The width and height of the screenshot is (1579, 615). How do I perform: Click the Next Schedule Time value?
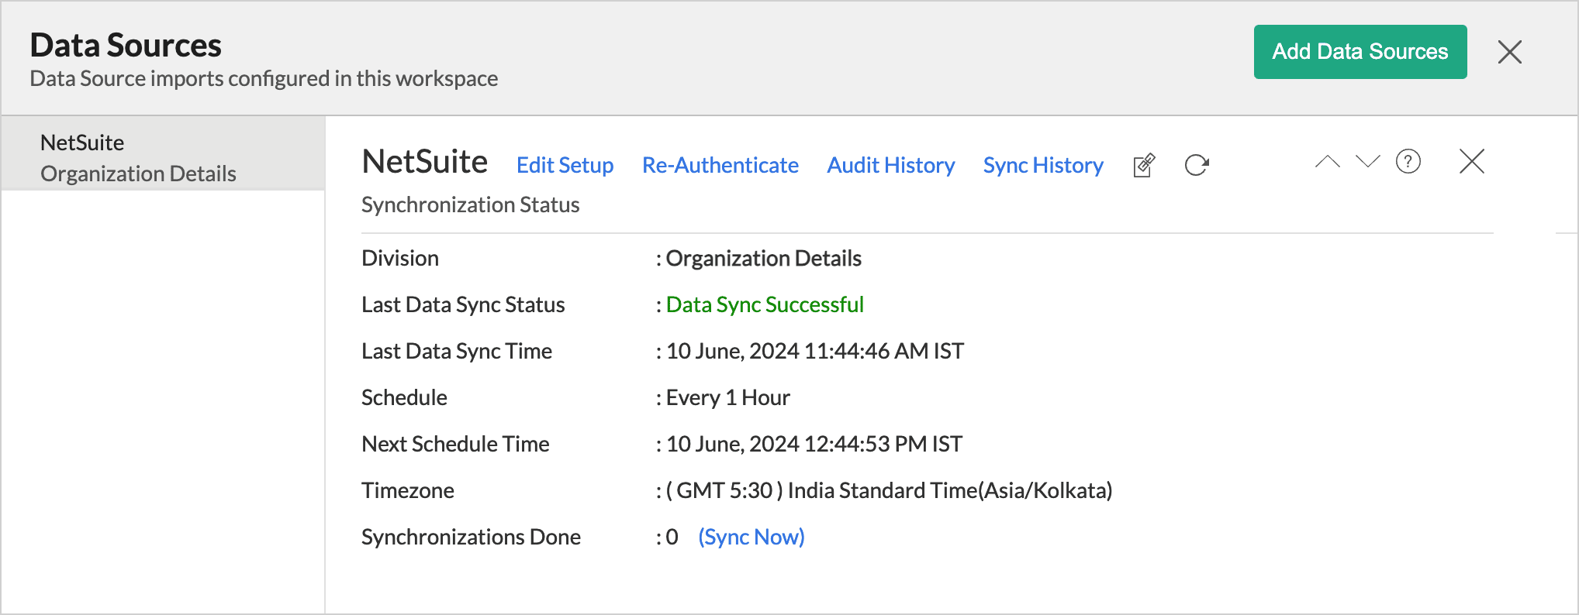pos(814,444)
